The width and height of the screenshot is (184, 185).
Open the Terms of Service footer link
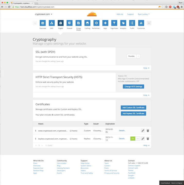pos(111,171)
